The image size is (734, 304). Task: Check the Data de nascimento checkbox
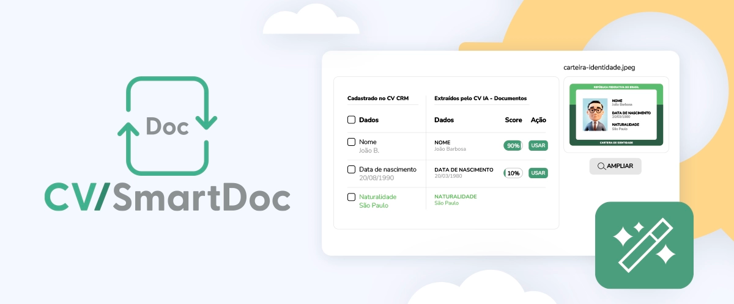click(x=351, y=169)
